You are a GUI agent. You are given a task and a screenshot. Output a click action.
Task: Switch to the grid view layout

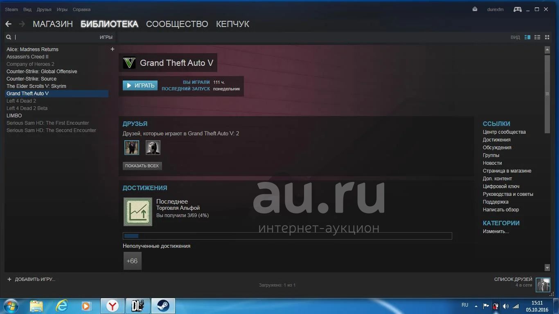coord(547,37)
